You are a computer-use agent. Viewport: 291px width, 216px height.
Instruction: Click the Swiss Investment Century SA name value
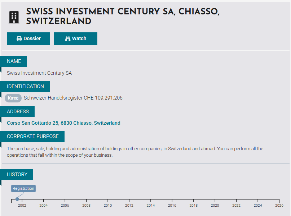tap(39, 73)
